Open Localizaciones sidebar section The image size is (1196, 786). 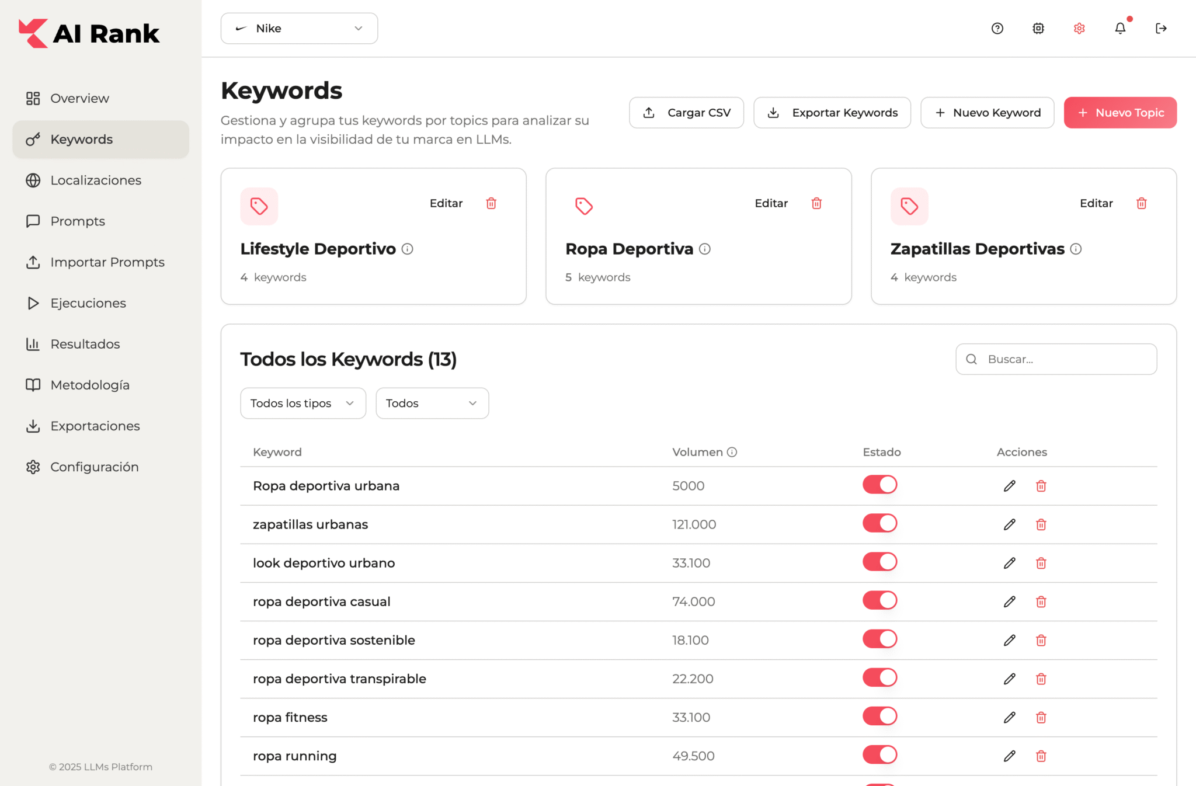click(100, 180)
